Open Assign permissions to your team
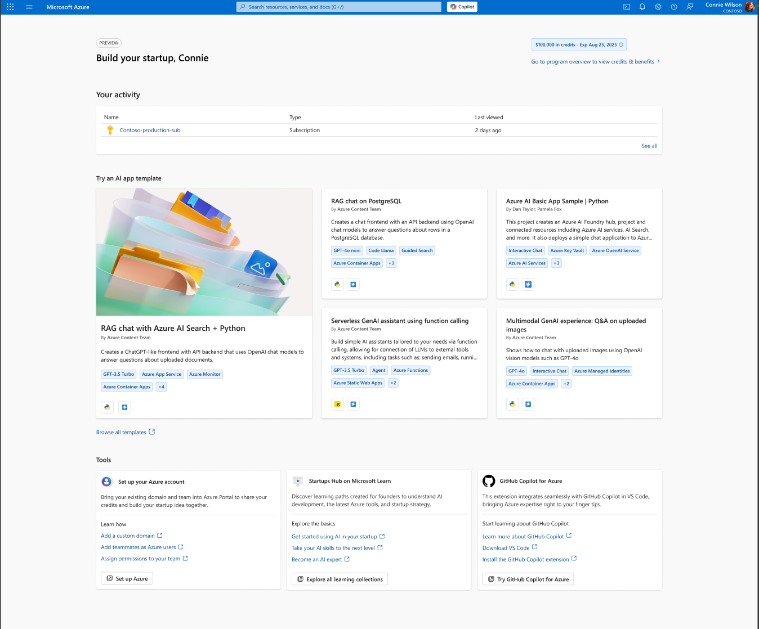759x629 pixels. pyautogui.click(x=144, y=559)
